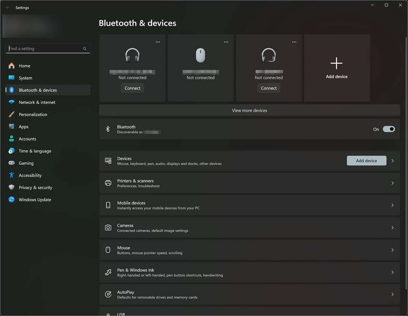
Task: Click the Time & language clock icon
Action: (12, 151)
